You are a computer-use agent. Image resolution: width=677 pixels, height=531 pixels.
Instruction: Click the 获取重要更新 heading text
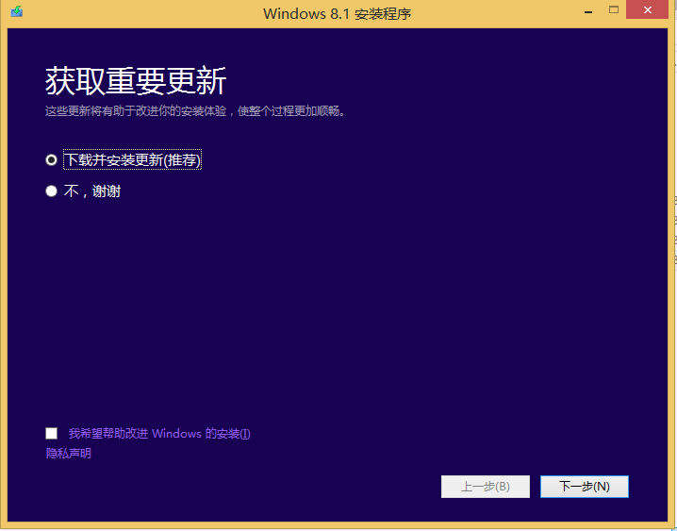[136, 81]
